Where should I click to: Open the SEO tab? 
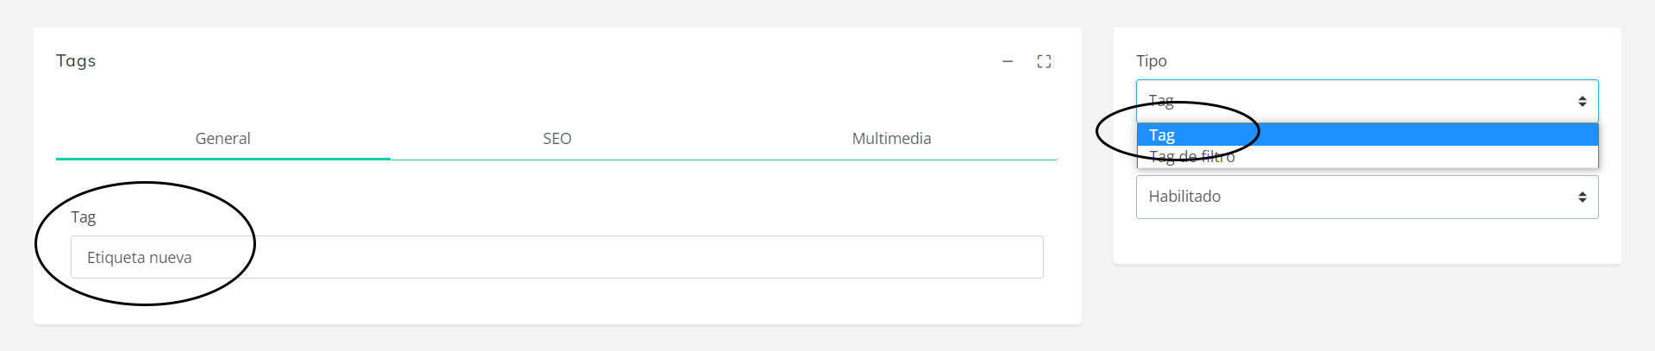[x=557, y=139]
